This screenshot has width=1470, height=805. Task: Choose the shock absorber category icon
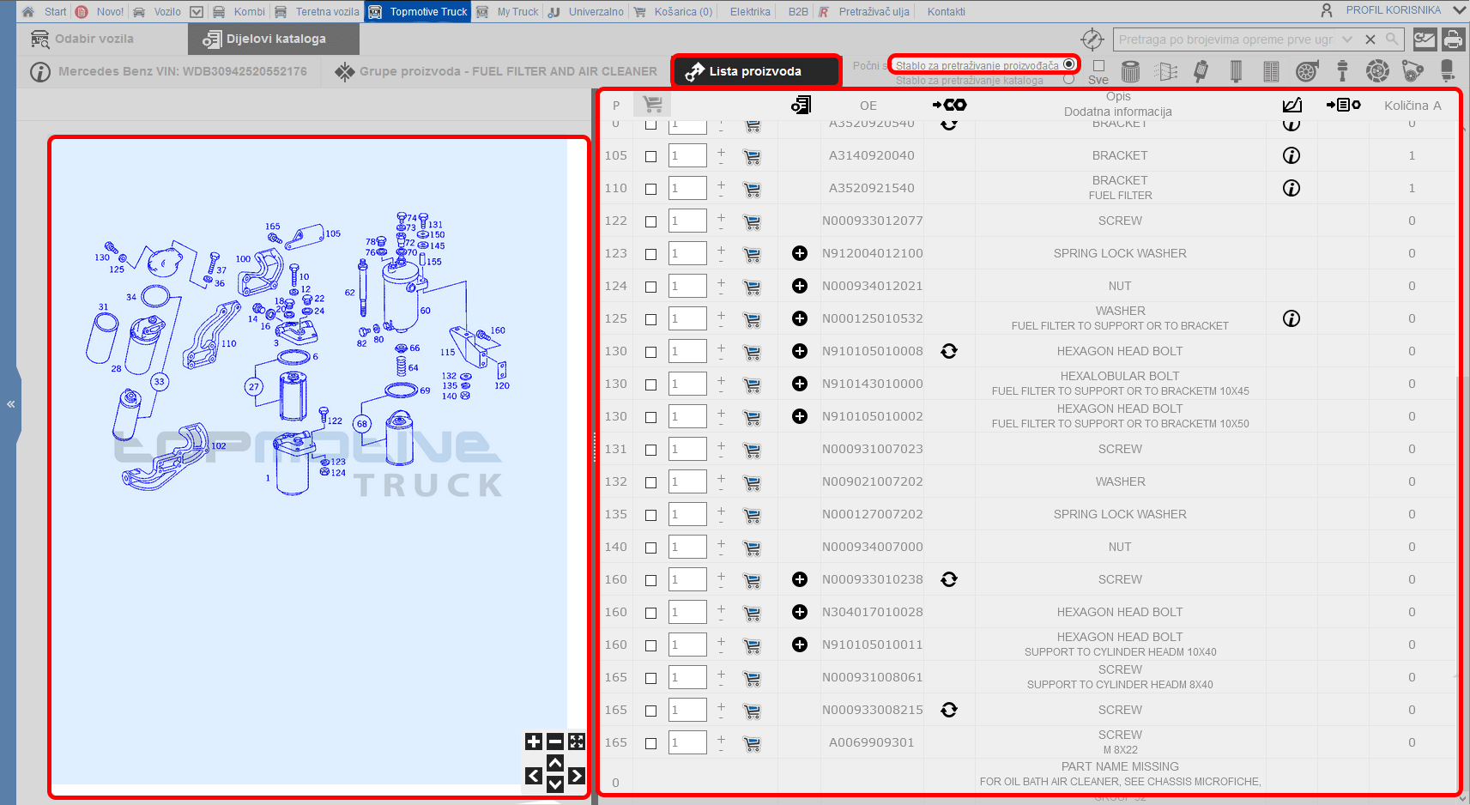[1342, 71]
